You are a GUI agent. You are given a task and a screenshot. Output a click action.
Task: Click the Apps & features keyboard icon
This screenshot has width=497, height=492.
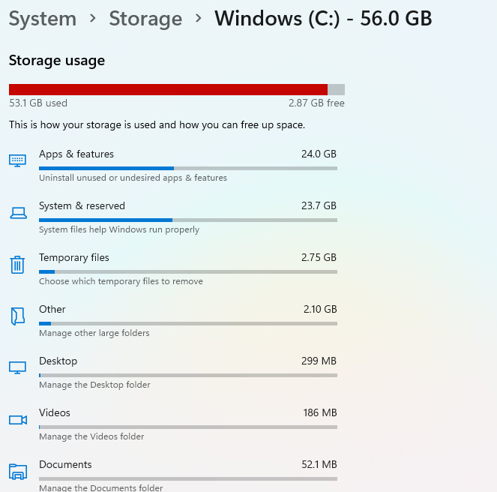click(17, 160)
